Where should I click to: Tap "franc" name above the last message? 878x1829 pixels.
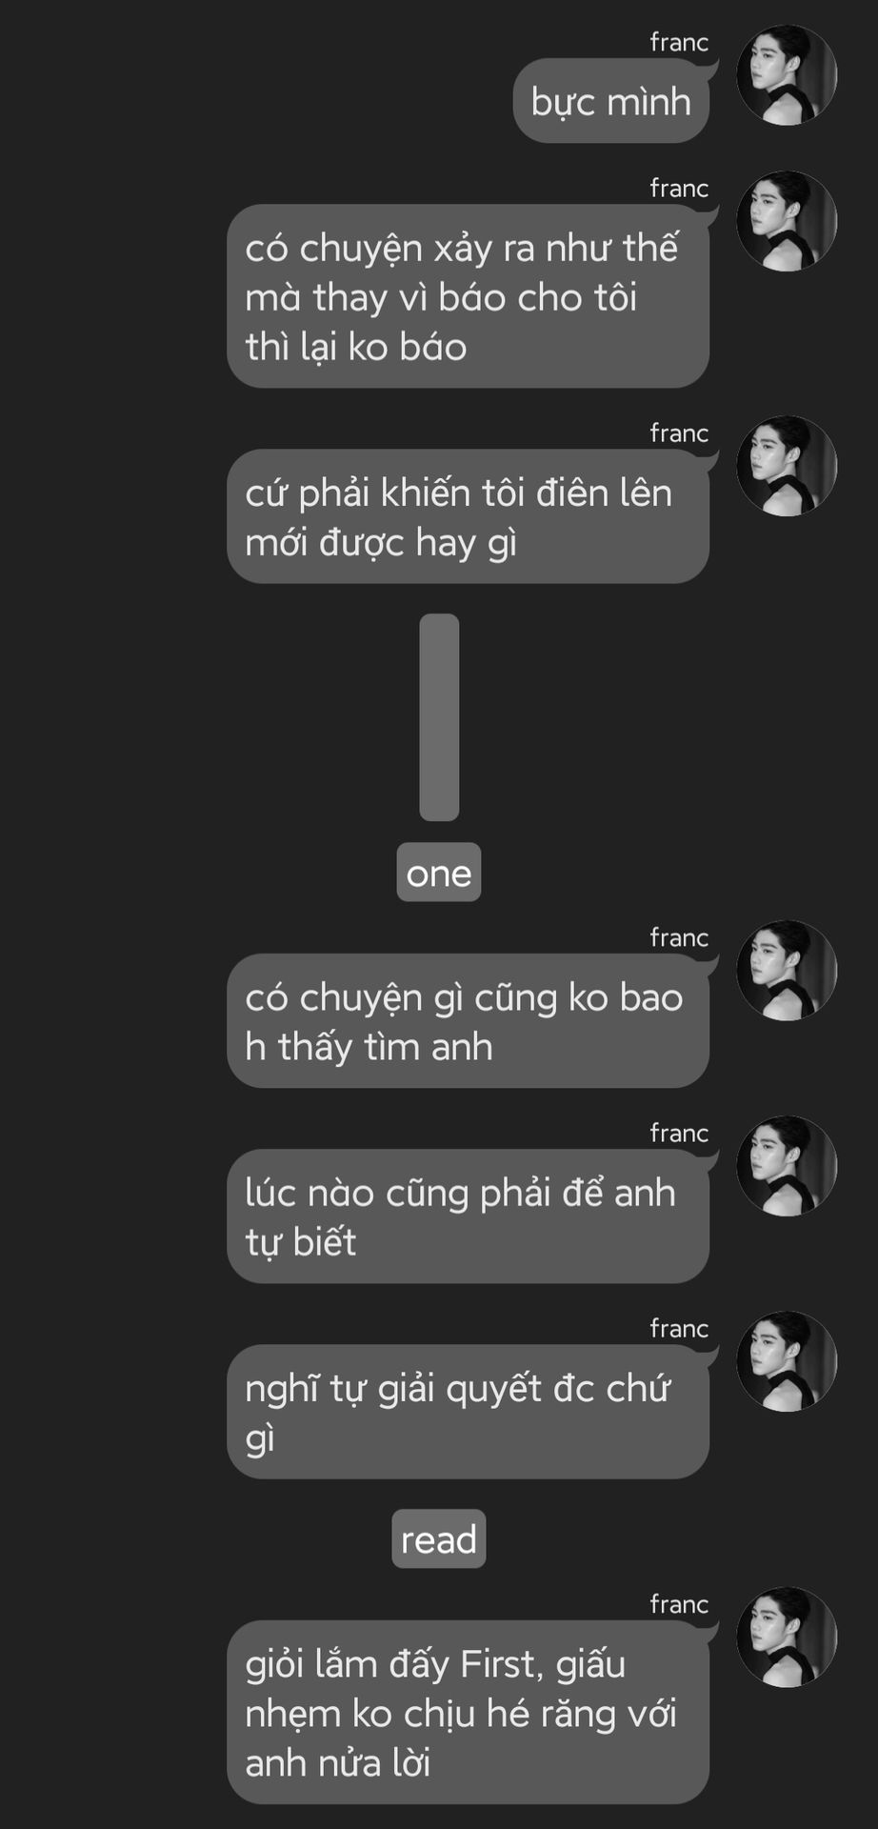coord(679,1604)
